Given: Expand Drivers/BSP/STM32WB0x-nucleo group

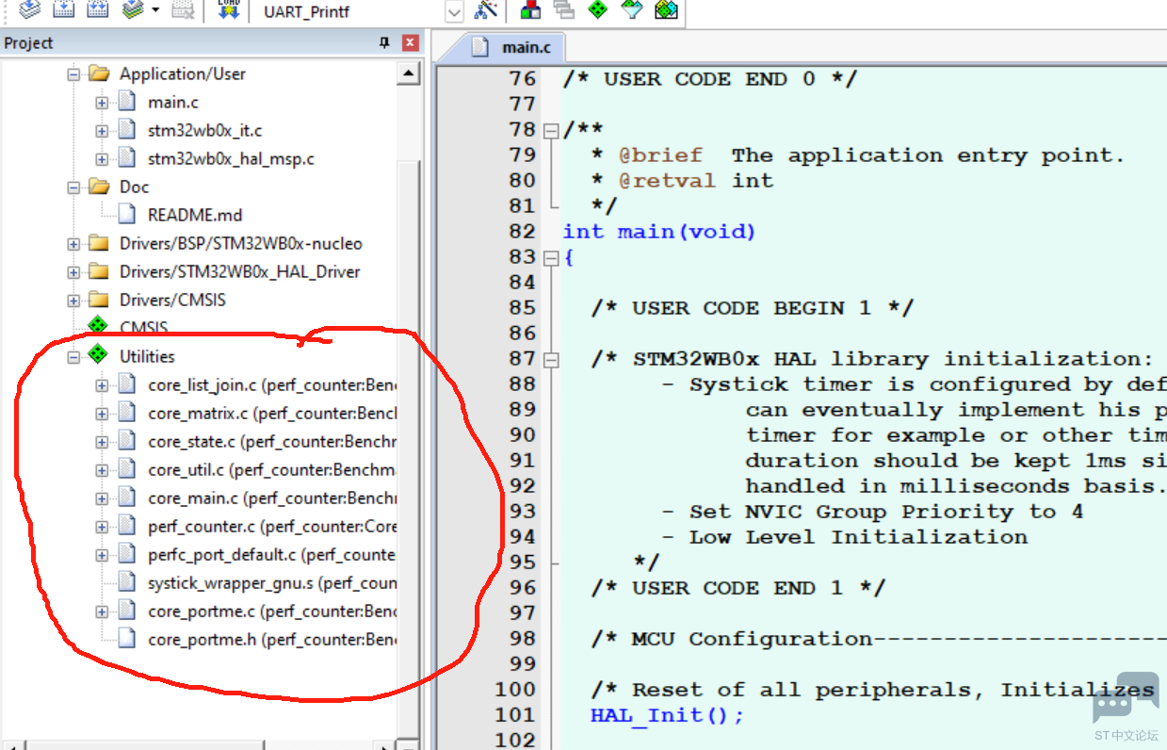Looking at the screenshot, I should click(x=73, y=243).
